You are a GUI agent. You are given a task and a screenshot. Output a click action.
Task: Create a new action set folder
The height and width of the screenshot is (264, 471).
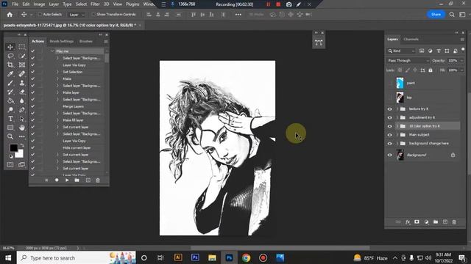[x=77, y=180]
